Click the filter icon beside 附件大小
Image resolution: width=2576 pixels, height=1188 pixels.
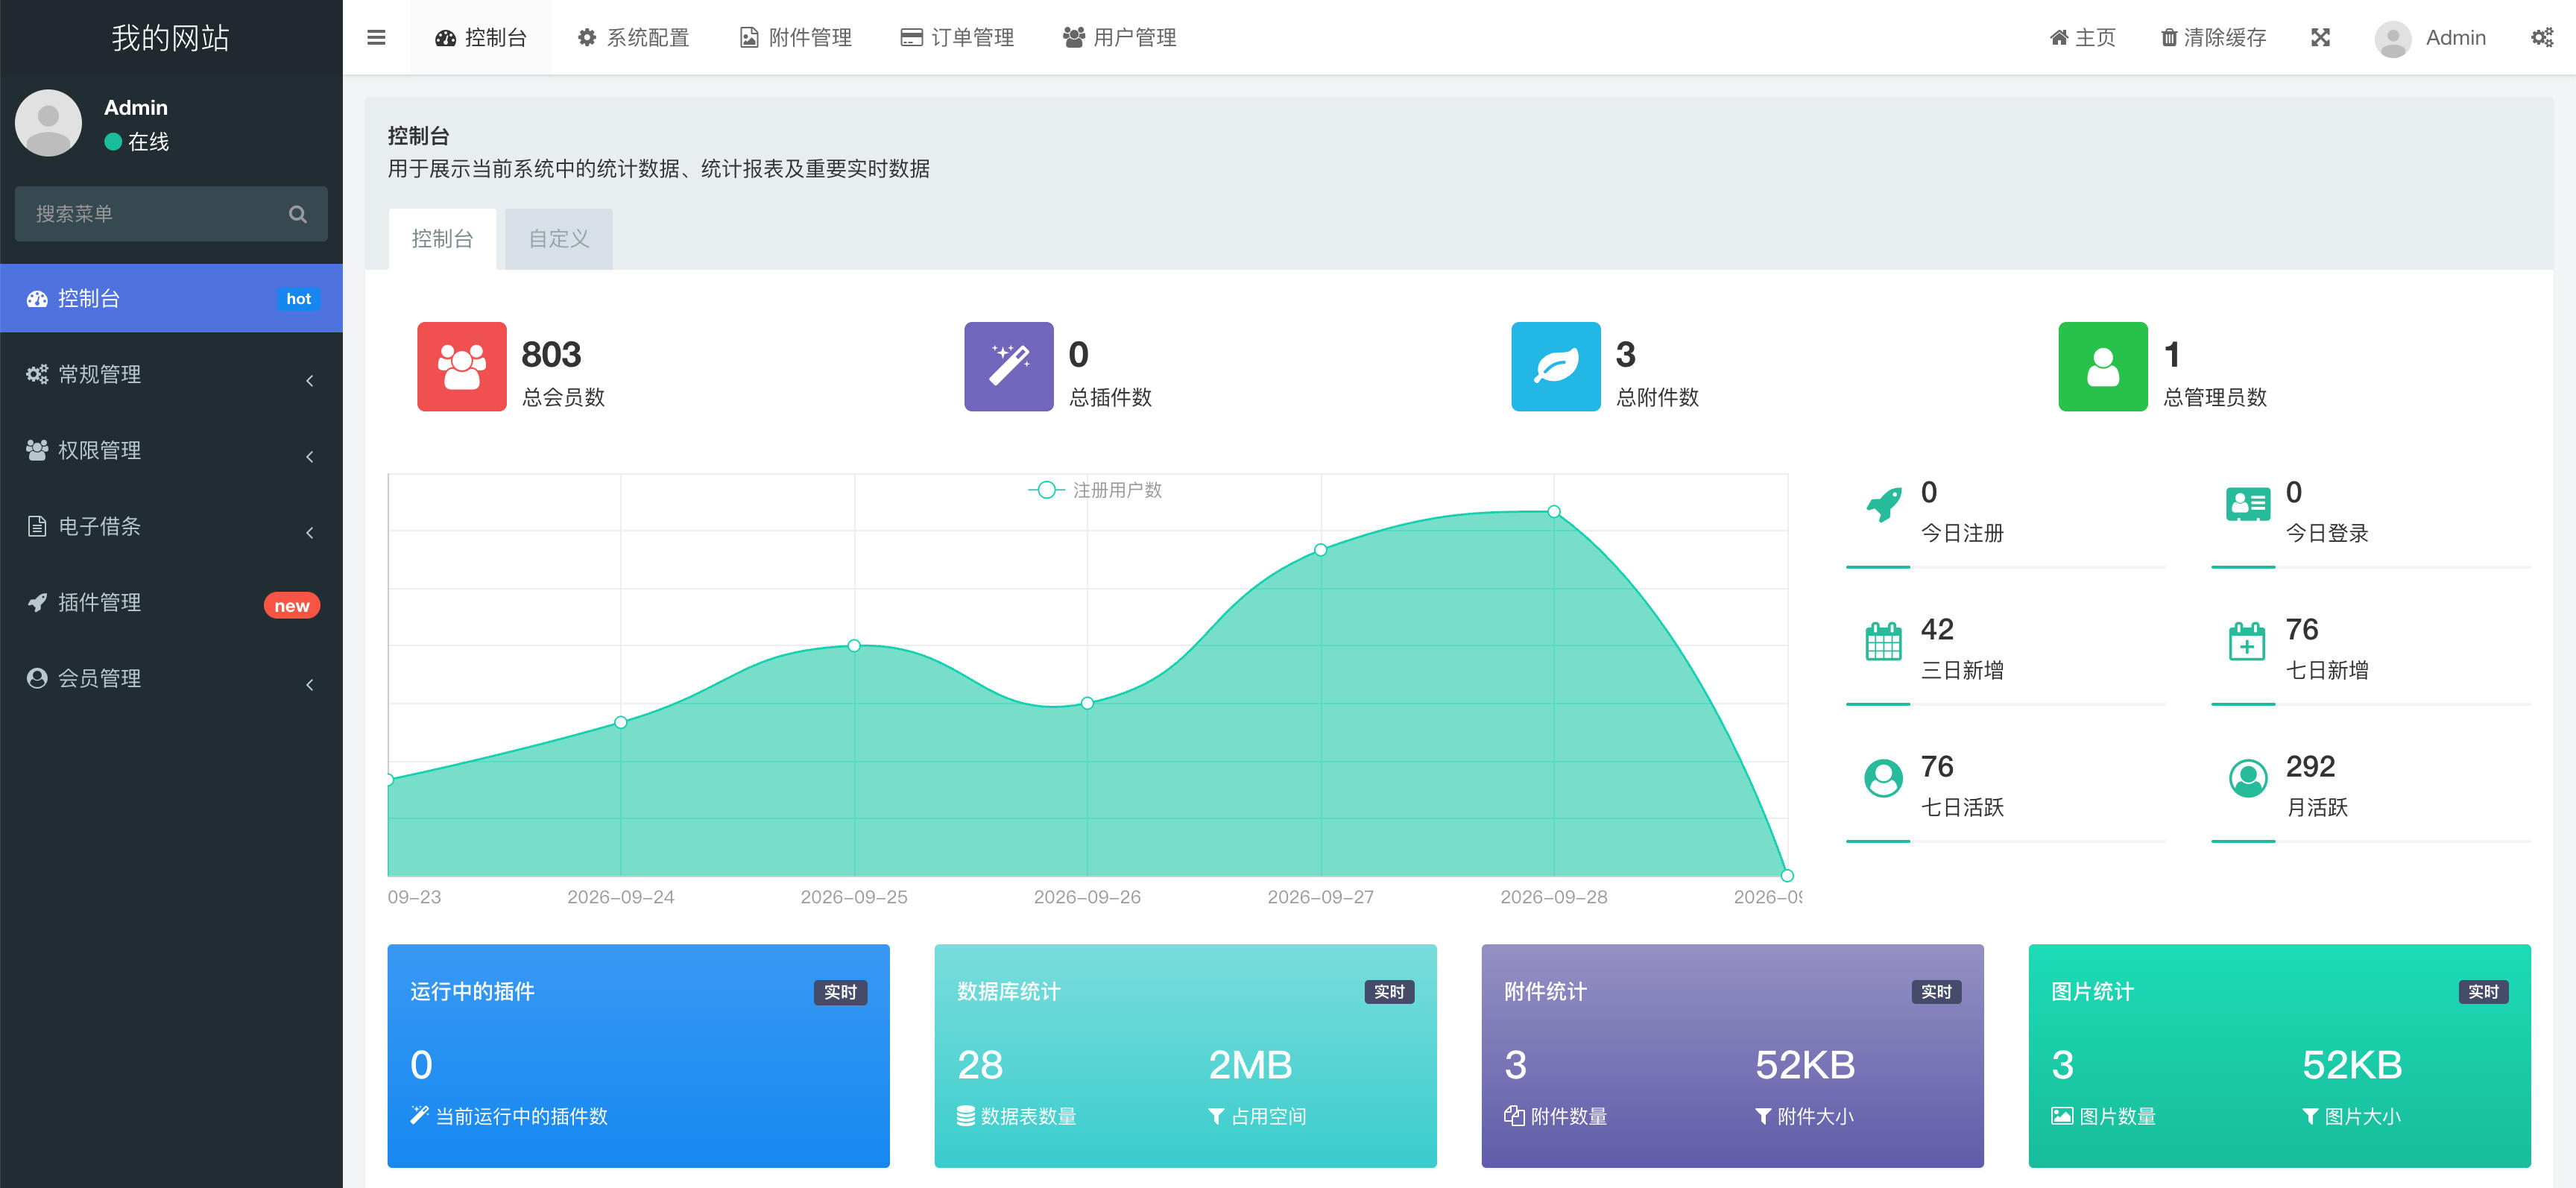click(1763, 1116)
